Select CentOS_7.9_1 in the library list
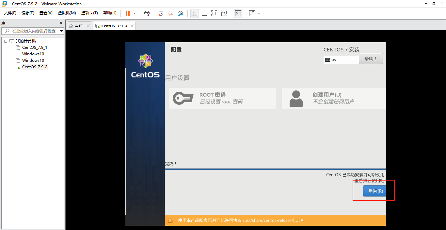This screenshot has width=446, height=230. point(34,47)
